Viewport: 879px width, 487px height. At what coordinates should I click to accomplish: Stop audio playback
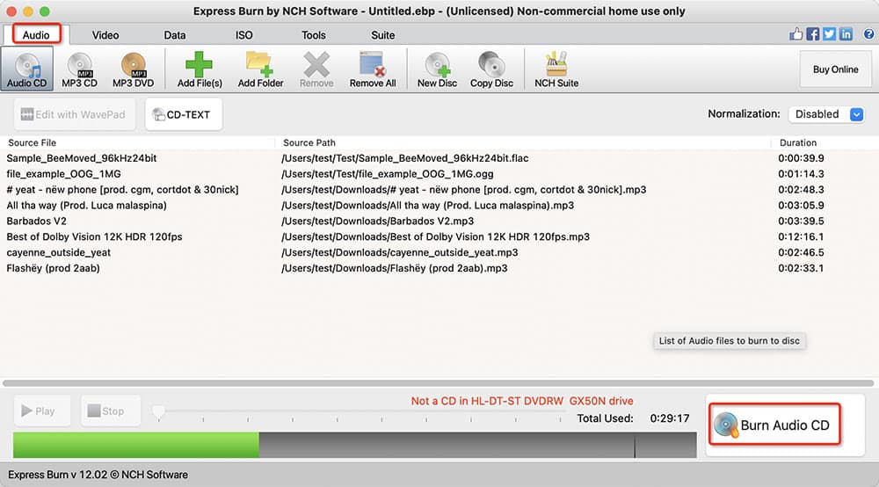[110, 411]
